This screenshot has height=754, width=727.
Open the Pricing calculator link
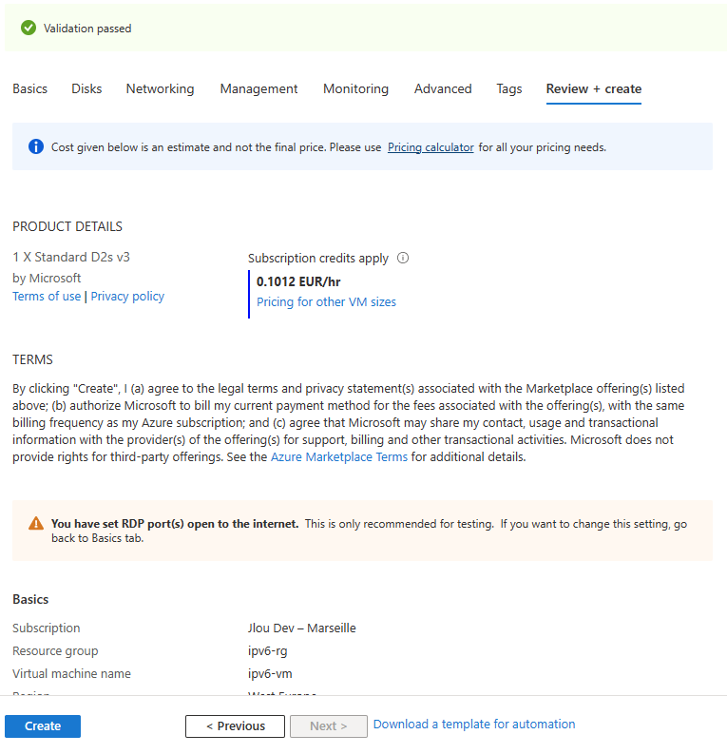pos(430,147)
